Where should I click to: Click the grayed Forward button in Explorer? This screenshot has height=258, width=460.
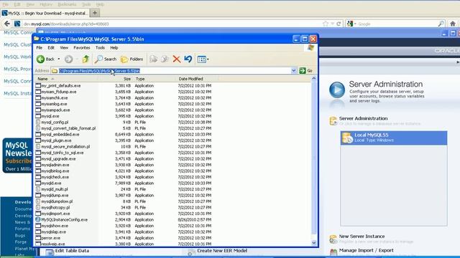coord(68,59)
